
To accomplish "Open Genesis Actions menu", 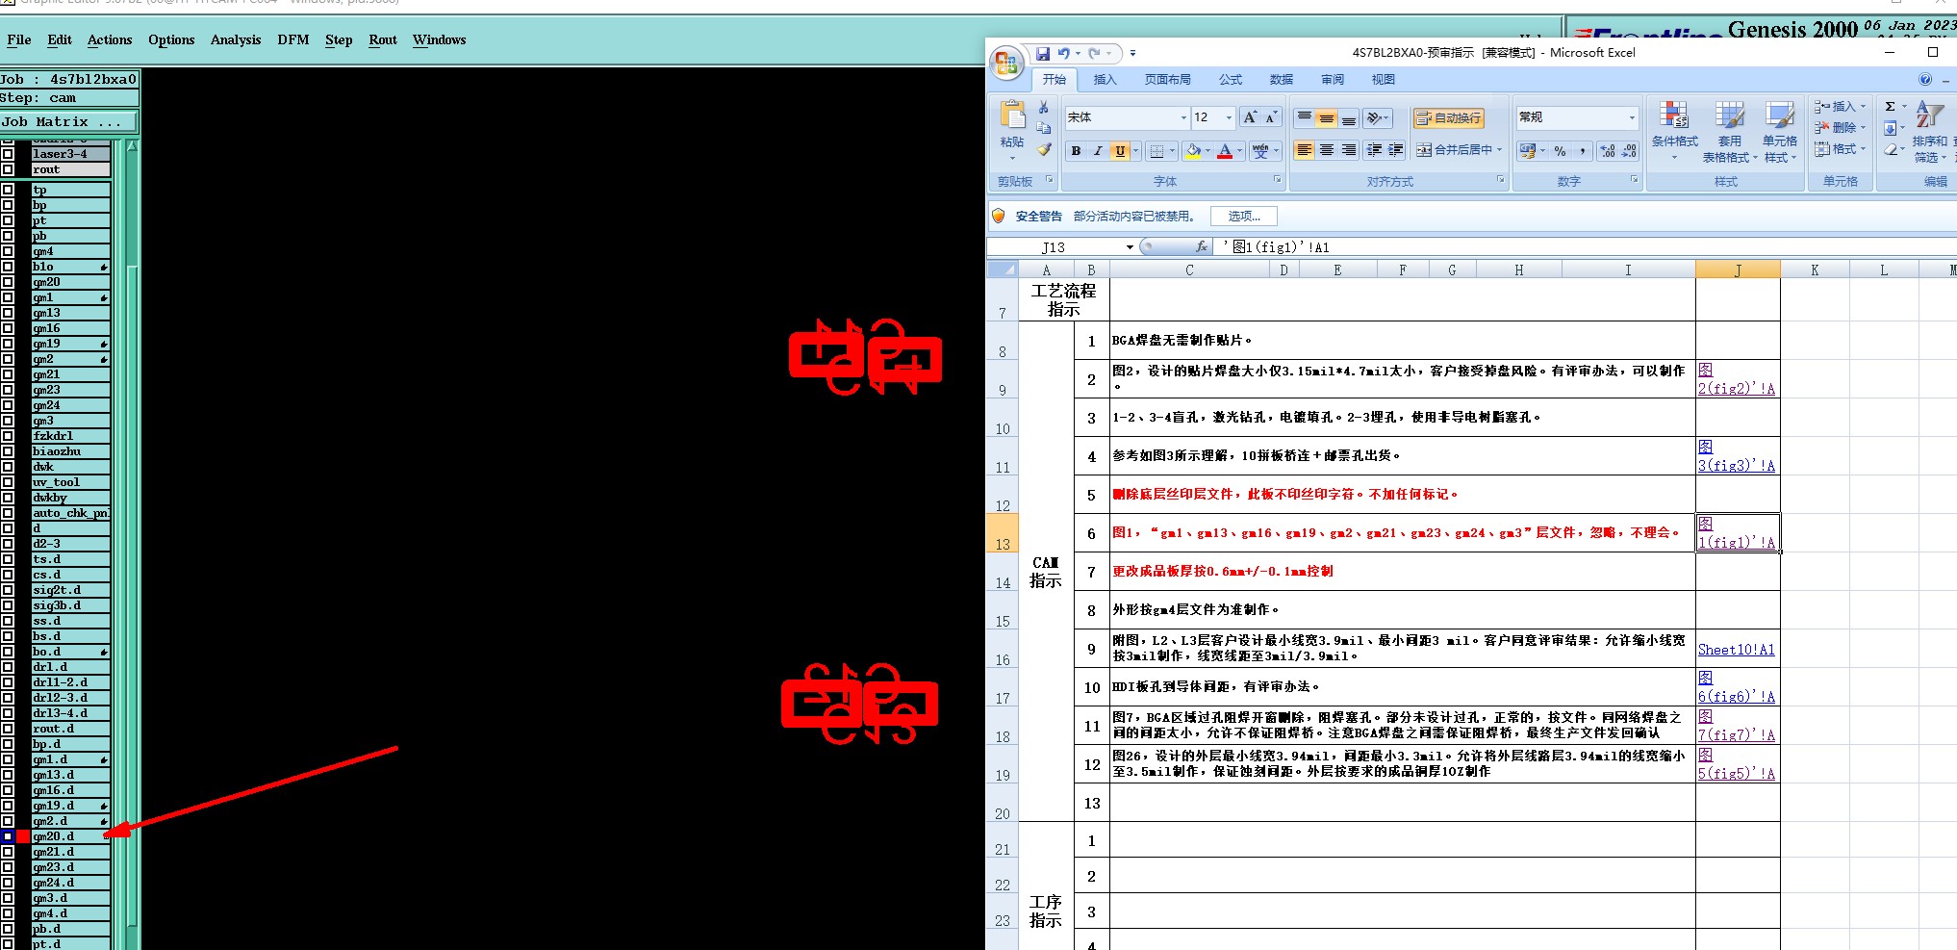I will pyautogui.click(x=110, y=39).
